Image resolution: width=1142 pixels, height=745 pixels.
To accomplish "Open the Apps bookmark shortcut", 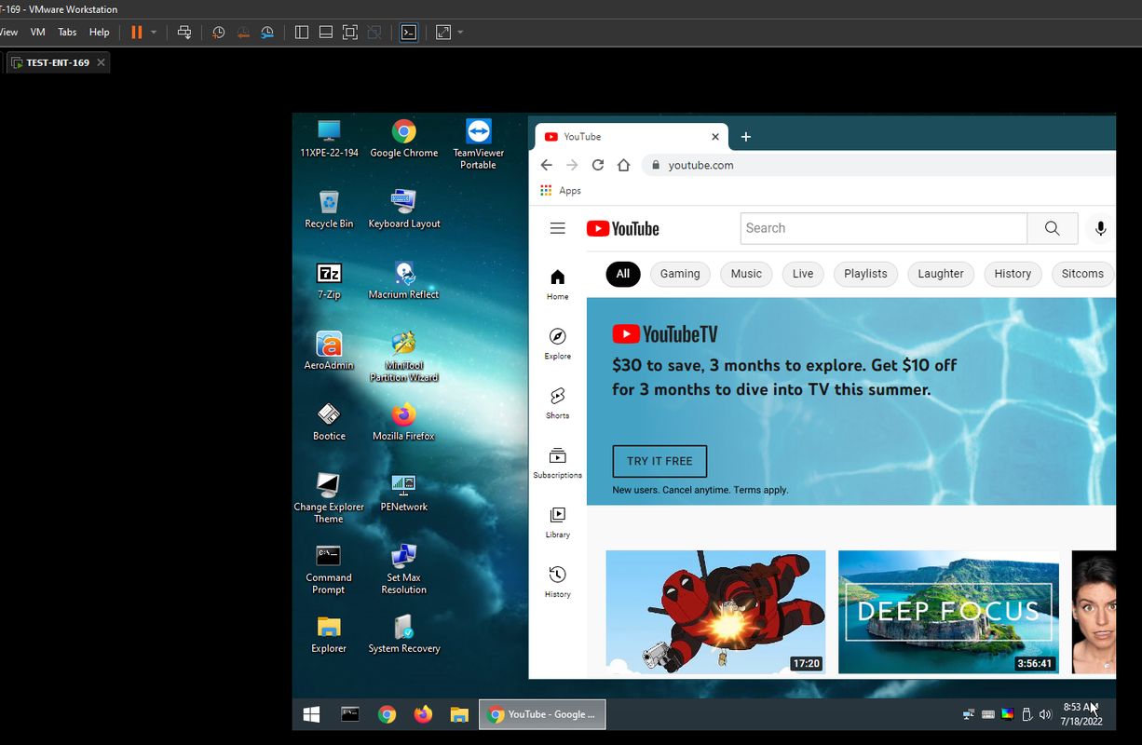I will coord(561,190).
